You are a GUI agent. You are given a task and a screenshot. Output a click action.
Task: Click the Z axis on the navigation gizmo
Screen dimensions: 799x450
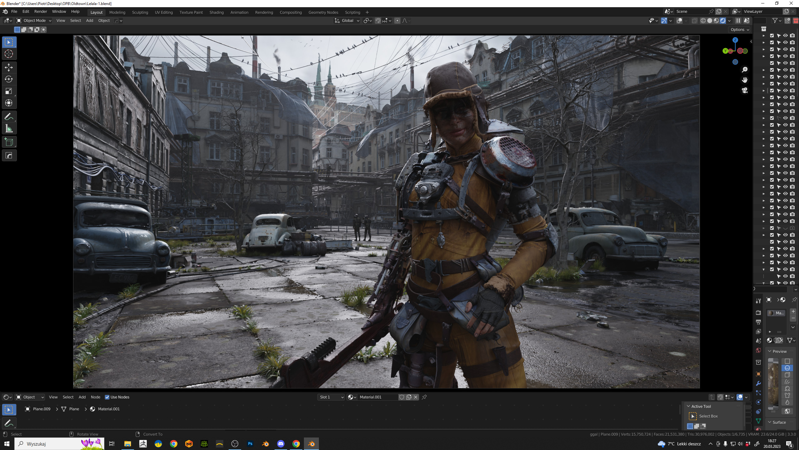point(735,40)
